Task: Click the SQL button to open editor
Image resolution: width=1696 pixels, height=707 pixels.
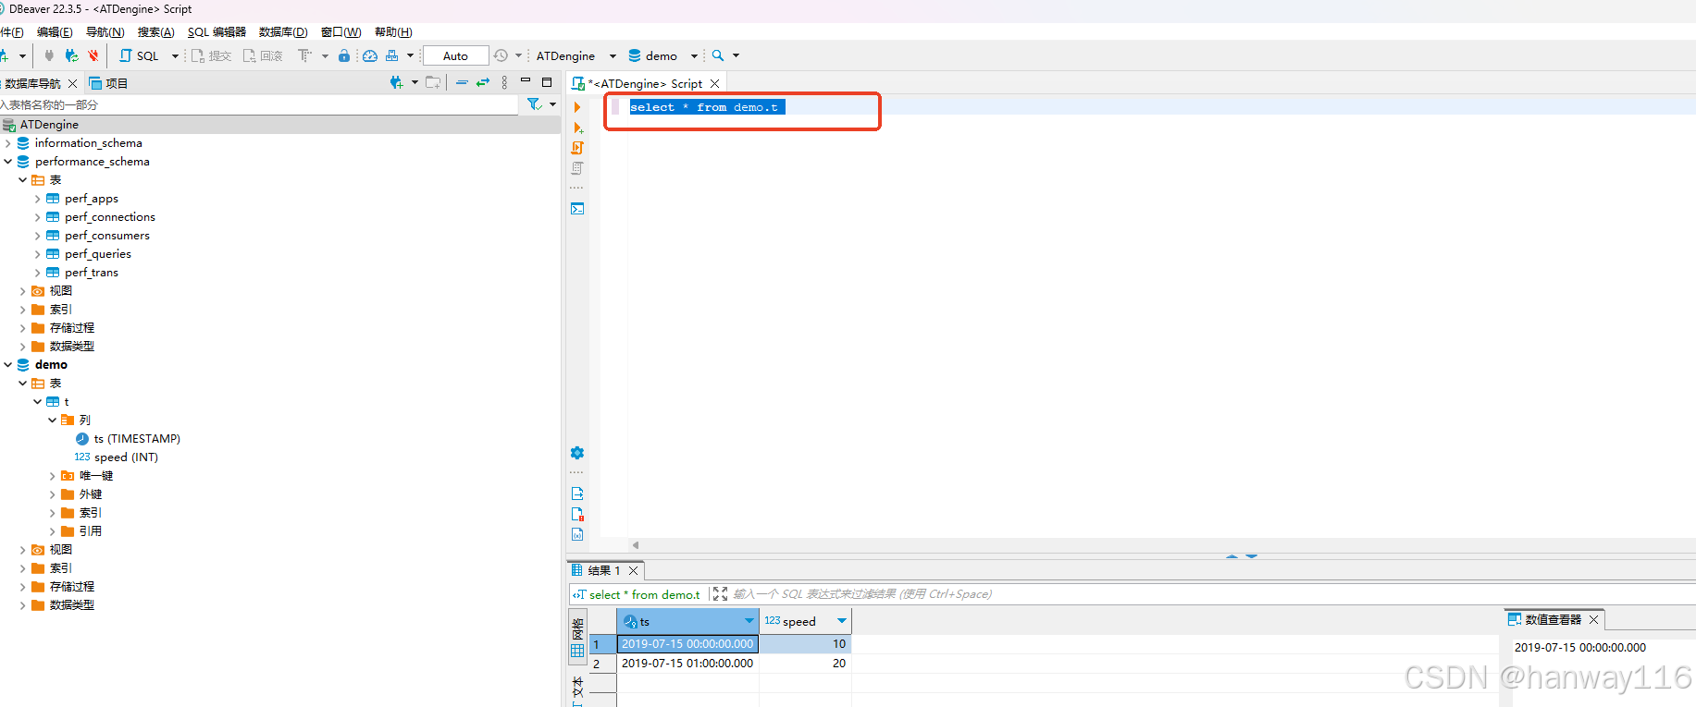Action: pos(139,55)
